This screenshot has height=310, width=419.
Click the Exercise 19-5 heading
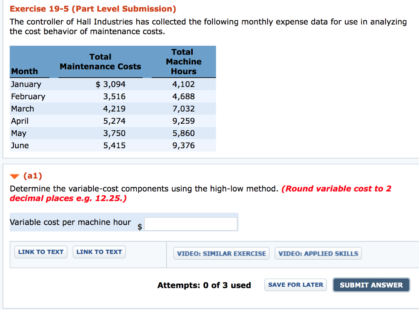pyautogui.click(x=93, y=9)
